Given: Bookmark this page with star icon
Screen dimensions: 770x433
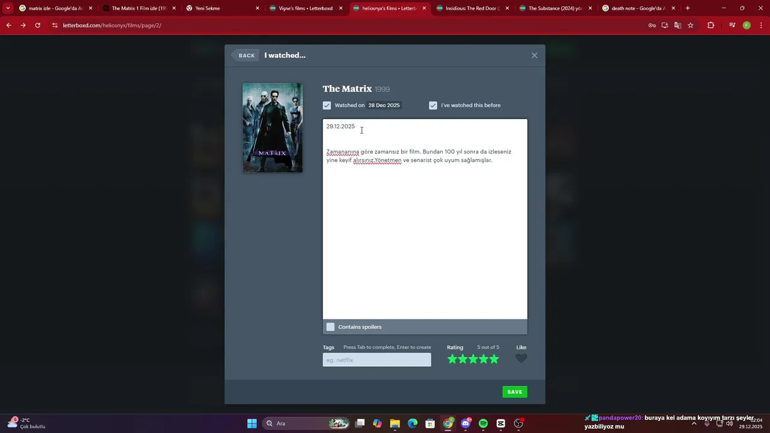Looking at the screenshot, I should click(x=691, y=25).
